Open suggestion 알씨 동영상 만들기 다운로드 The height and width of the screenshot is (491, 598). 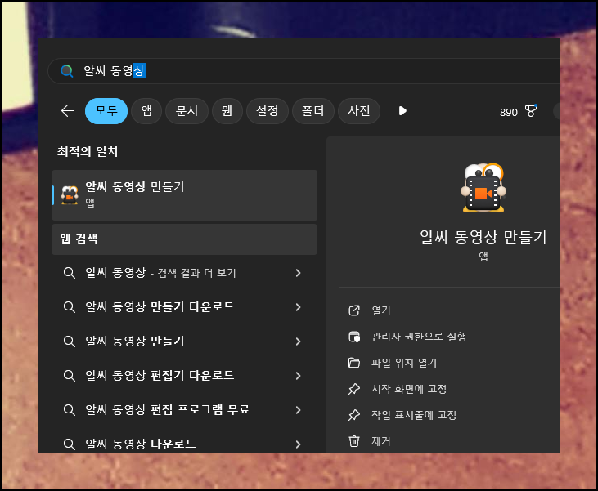click(x=184, y=307)
